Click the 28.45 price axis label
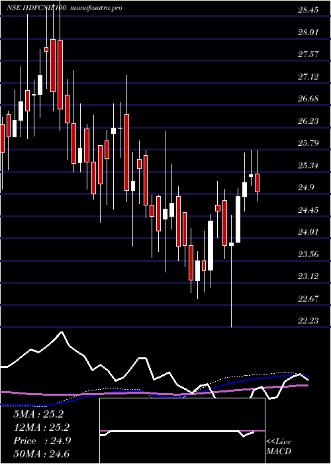 (308, 10)
